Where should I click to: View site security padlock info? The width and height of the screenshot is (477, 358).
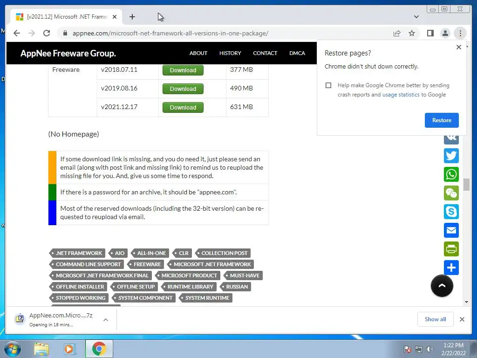65,33
